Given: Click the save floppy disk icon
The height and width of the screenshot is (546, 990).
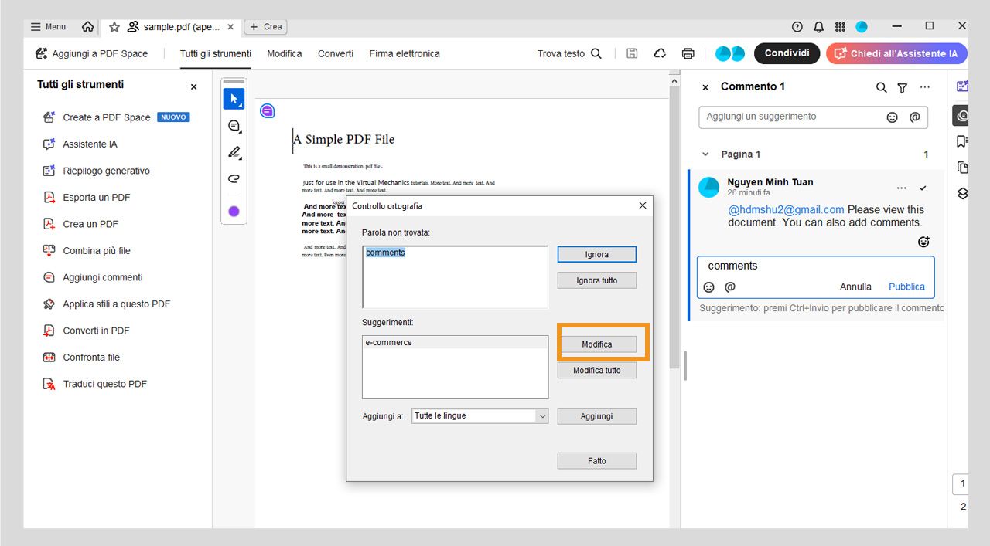Looking at the screenshot, I should [632, 53].
